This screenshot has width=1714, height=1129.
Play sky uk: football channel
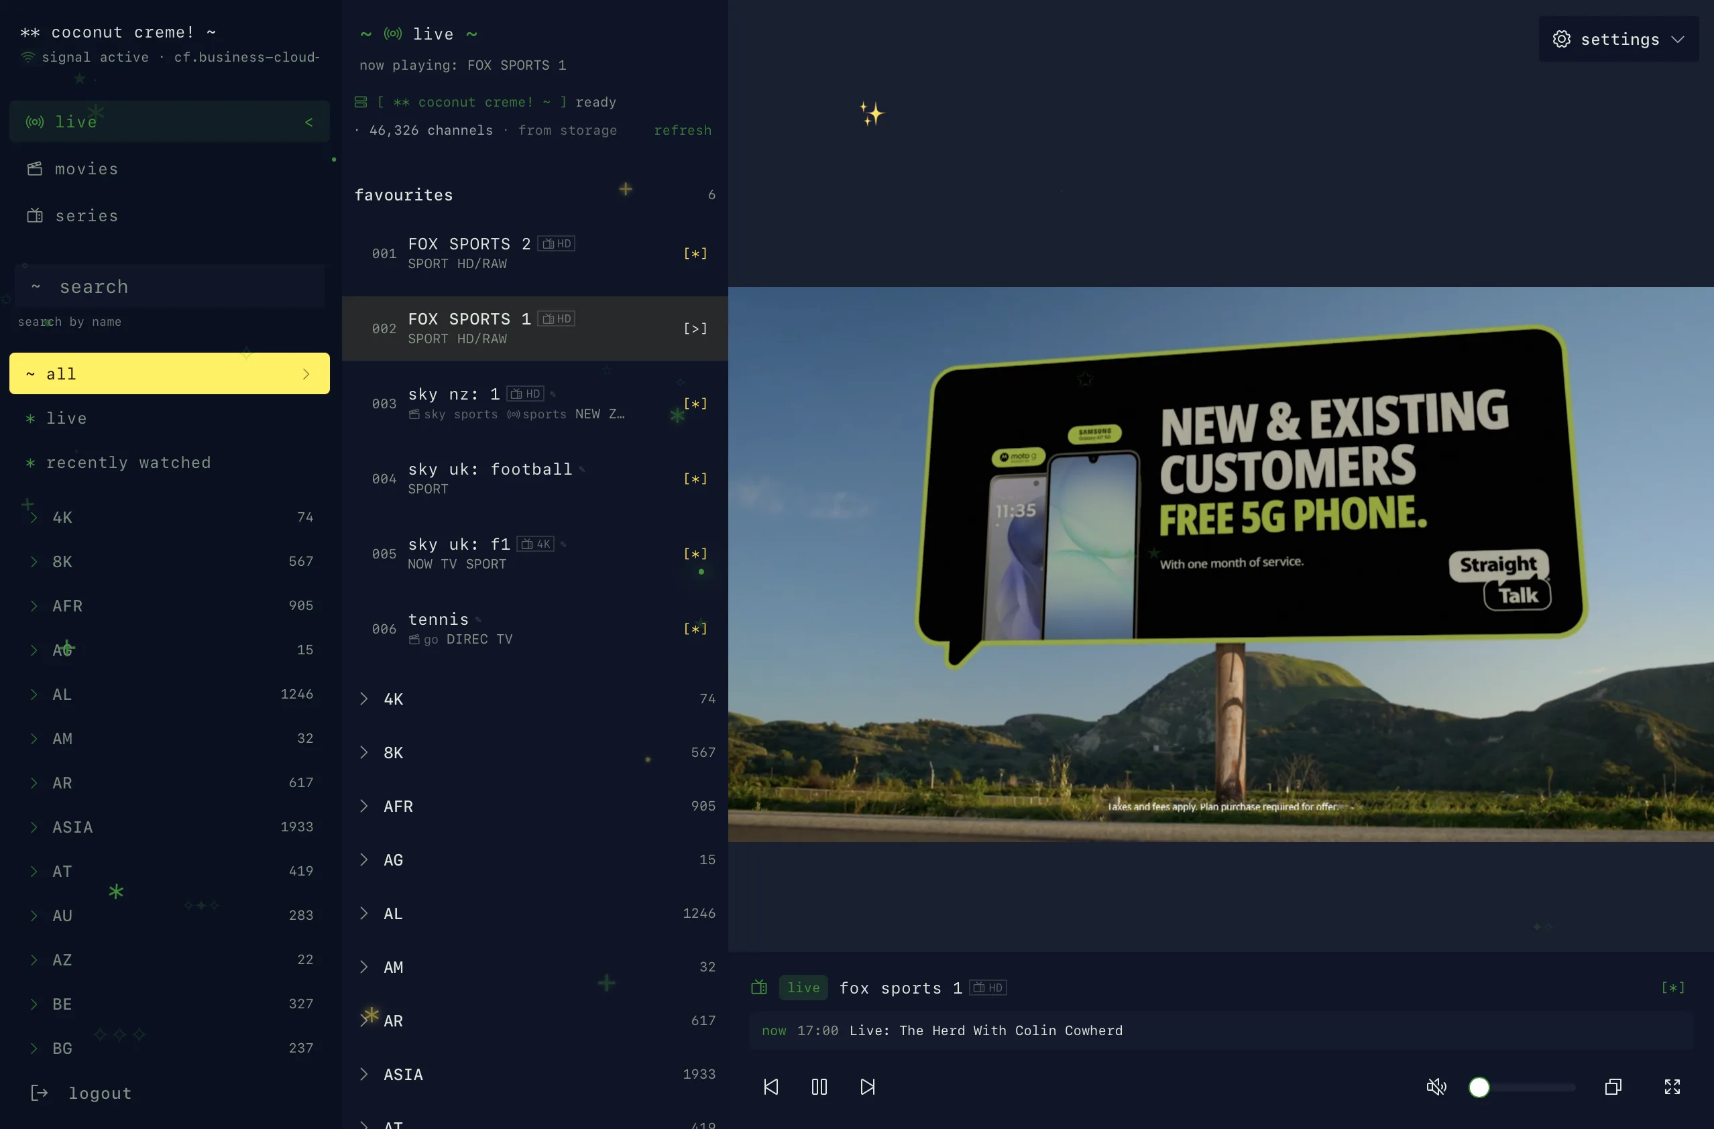click(x=535, y=479)
